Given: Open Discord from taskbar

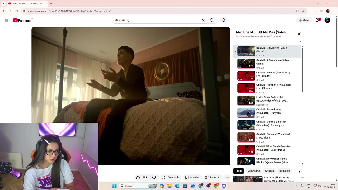Looking at the screenshot, I should coord(224,186).
